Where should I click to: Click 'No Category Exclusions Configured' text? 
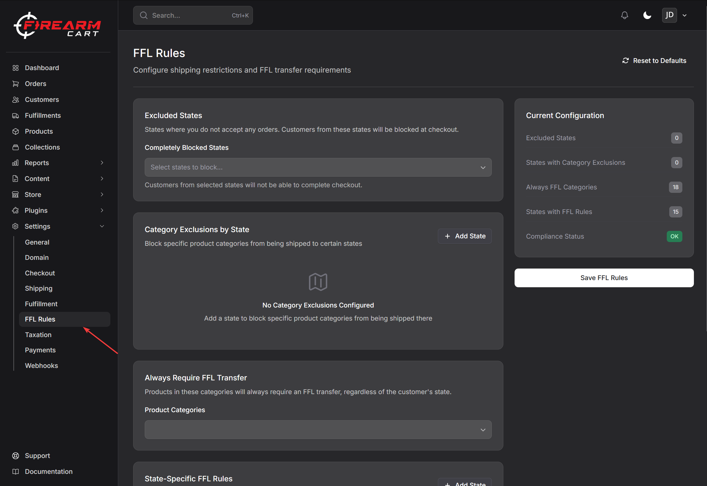coord(318,305)
